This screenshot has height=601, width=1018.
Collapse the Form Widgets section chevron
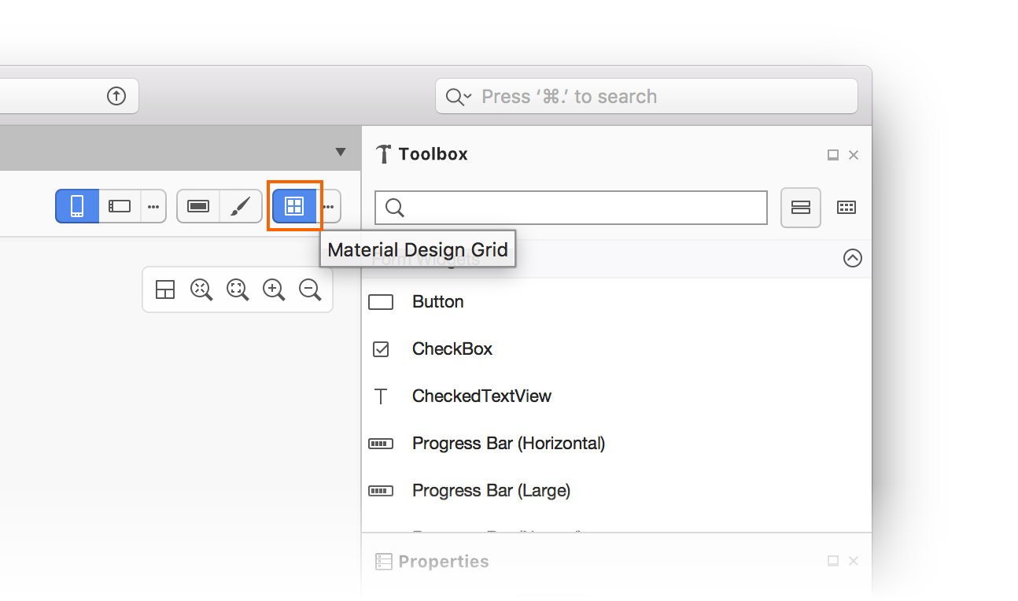point(853,258)
